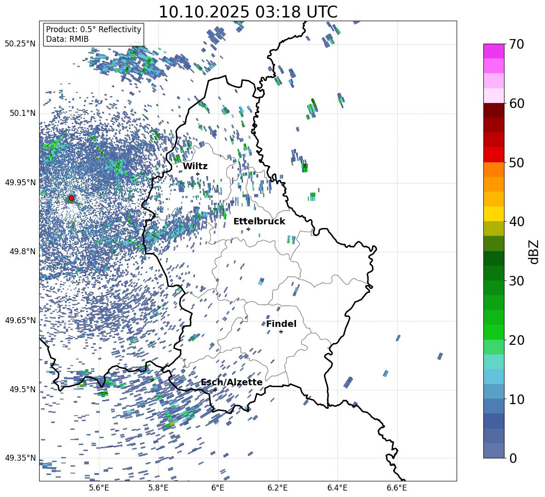Click the 50.1°N latitude label
Image resolution: width=545 pixels, height=497 pixels.
click(22, 114)
